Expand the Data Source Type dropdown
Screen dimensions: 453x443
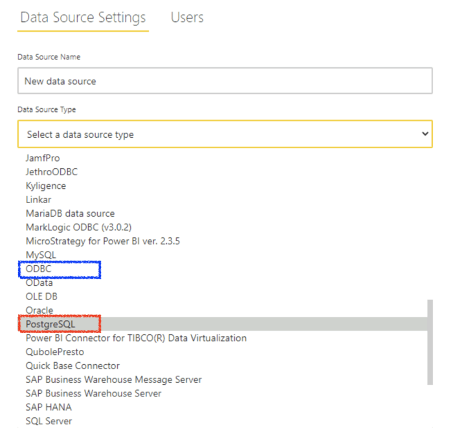click(225, 135)
